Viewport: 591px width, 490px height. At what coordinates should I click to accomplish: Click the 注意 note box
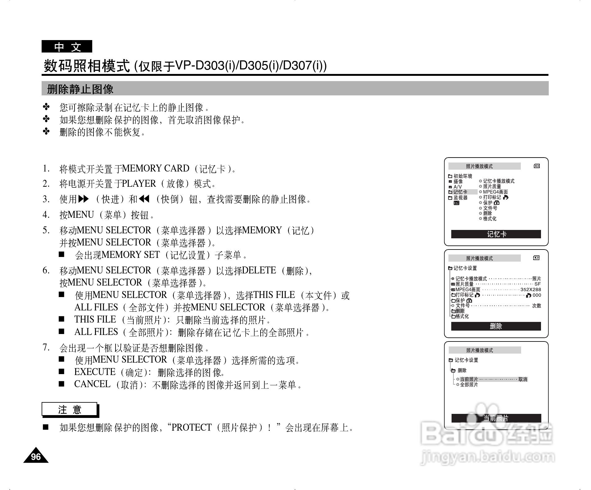click(x=70, y=410)
